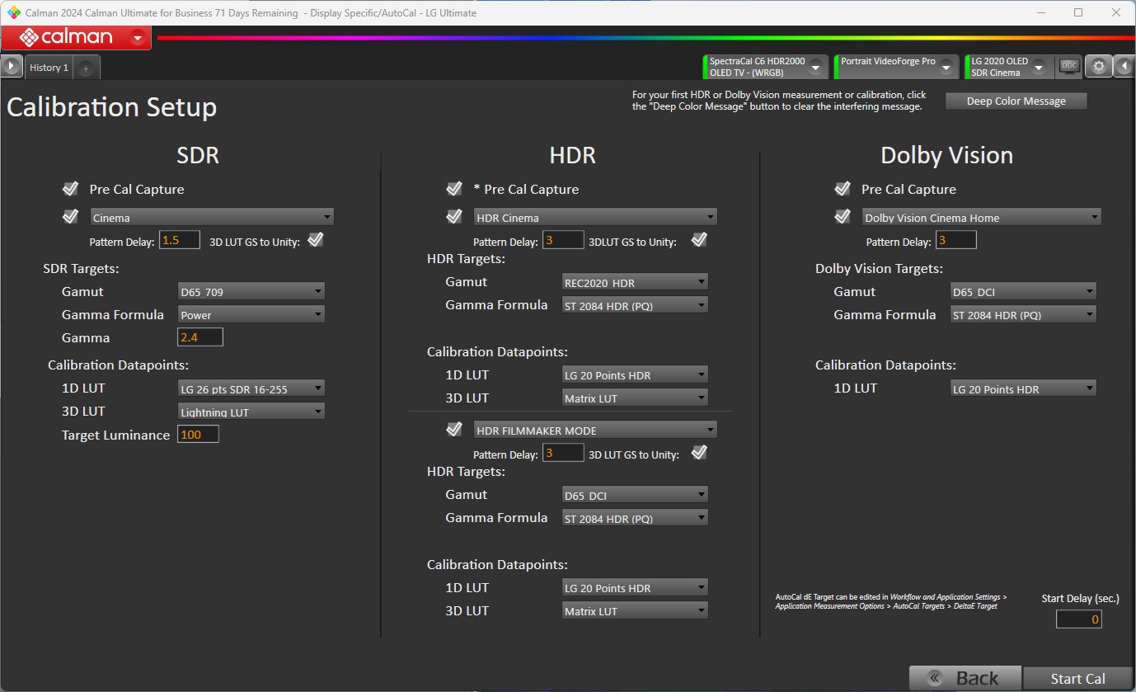This screenshot has width=1136, height=692.
Task: Switch to the History 1 tab
Action: pyautogui.click(x=49, y=68)
